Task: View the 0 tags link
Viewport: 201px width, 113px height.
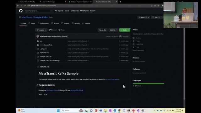Action: pyautogui.click(x=62, y=30)
